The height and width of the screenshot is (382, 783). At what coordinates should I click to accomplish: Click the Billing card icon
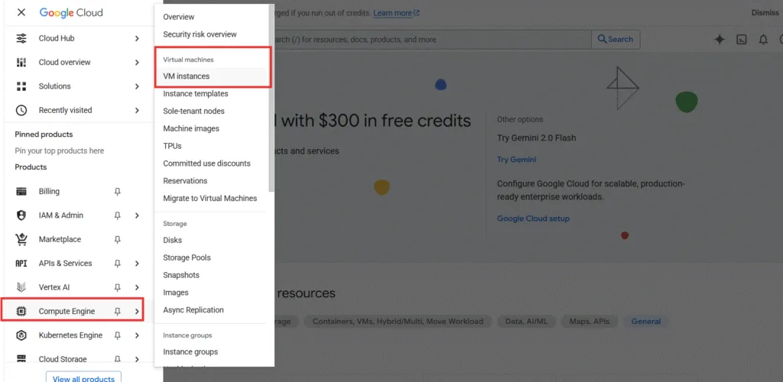[x=21, y=192]
